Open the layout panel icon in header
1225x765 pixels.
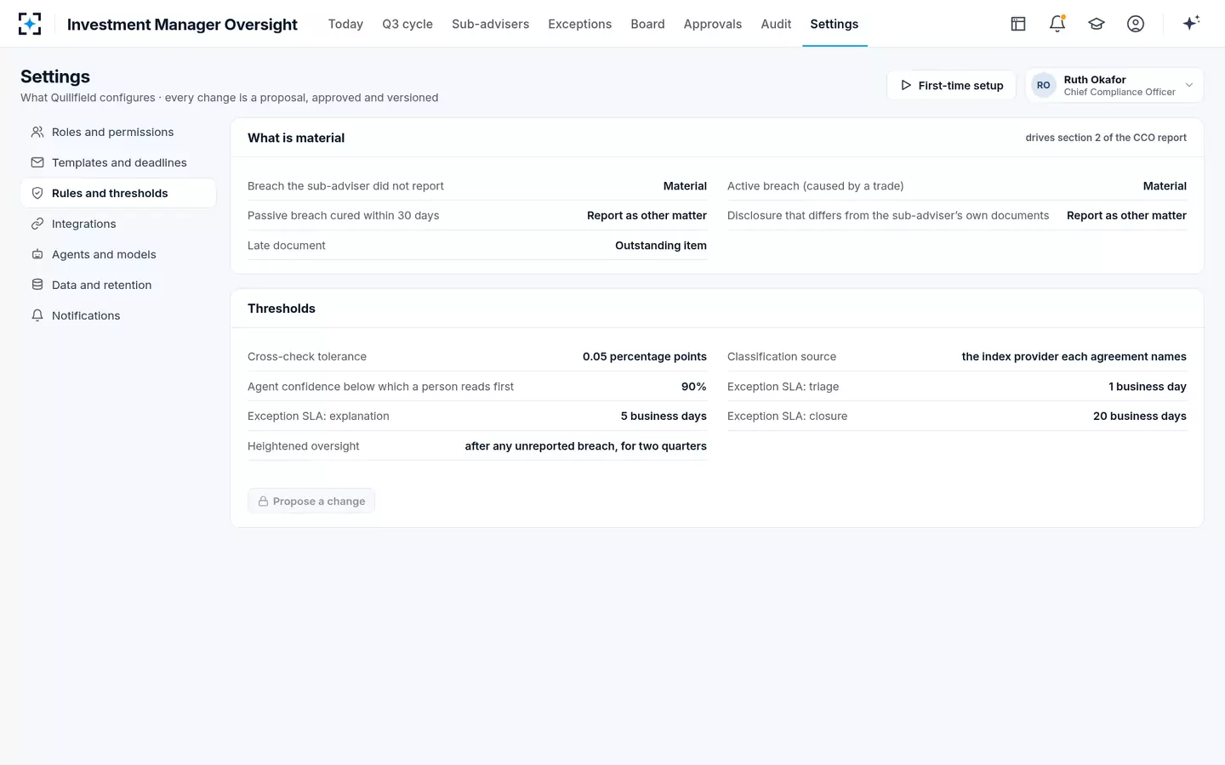[1018, 24]
